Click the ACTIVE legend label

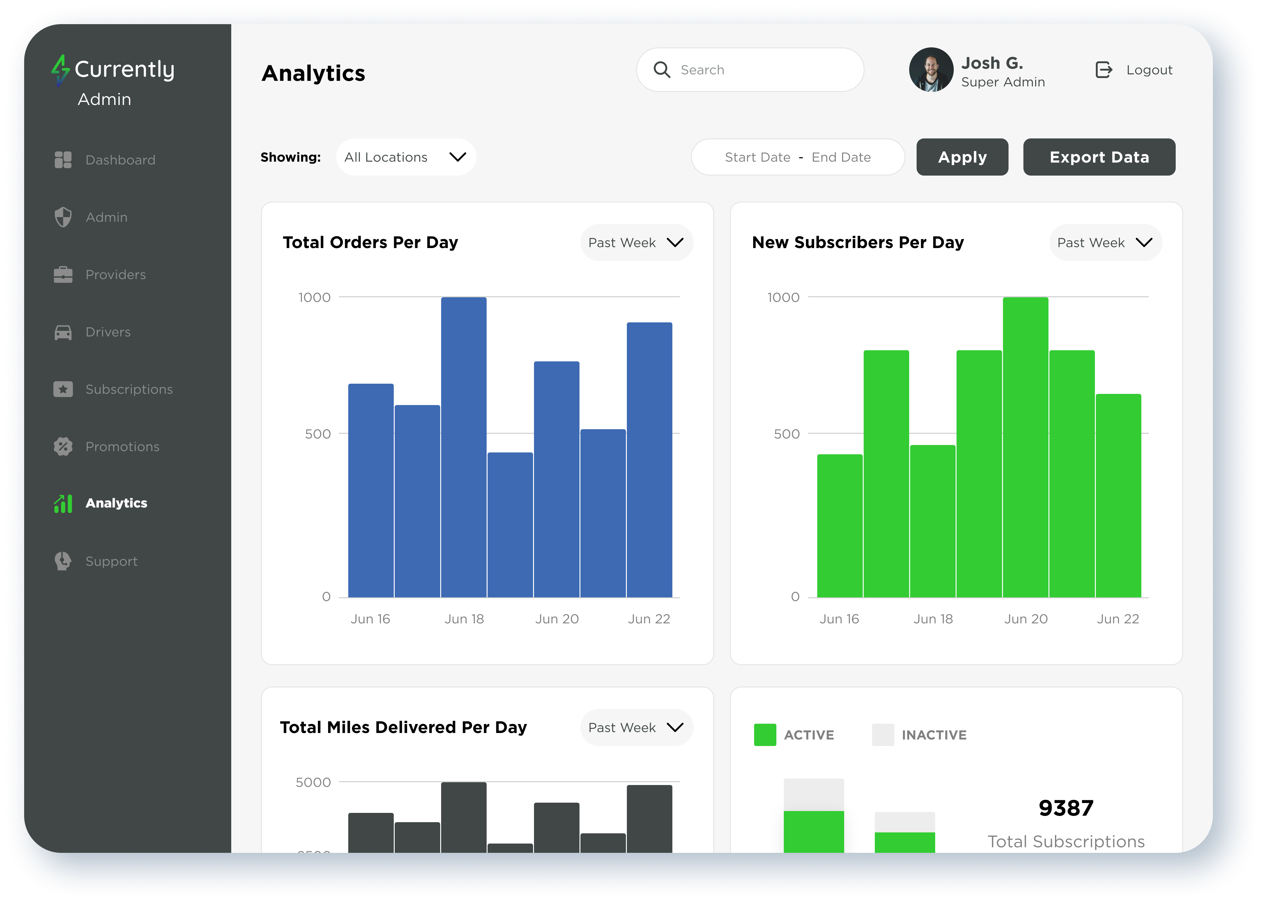809,735
